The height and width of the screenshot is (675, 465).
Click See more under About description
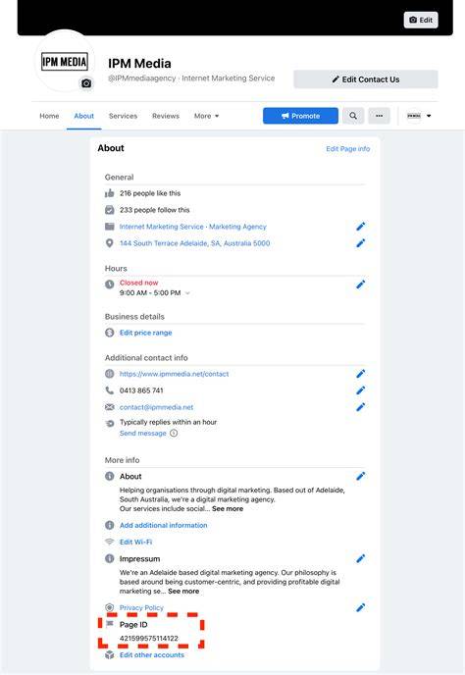(228, 509)
